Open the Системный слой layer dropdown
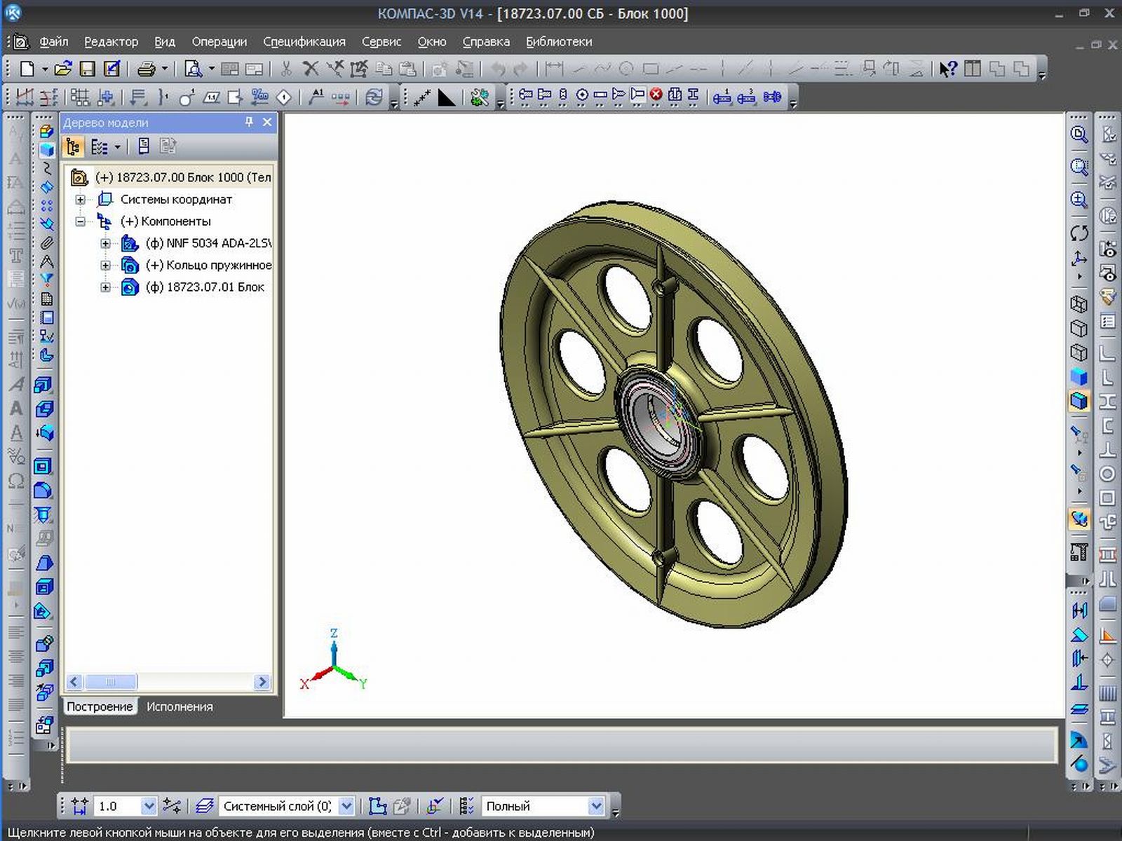This screenshot has height=841, width=1122. click(346, 806)
